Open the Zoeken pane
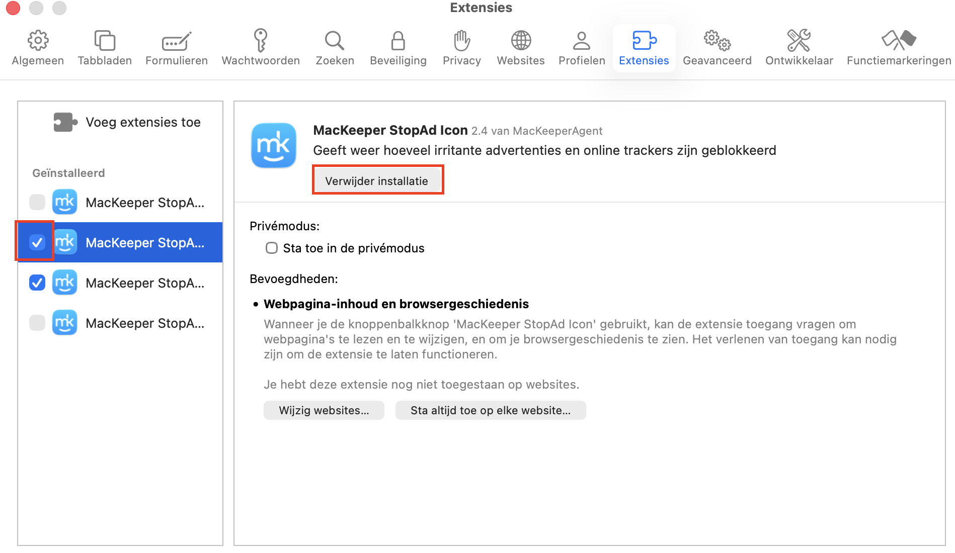Screen dimensions: 955x553 (x=334, y=47)
